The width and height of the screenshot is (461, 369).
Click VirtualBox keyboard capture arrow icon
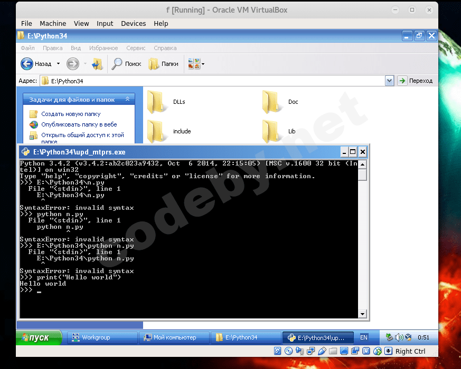pyautogui.click(x=388, y=351)
